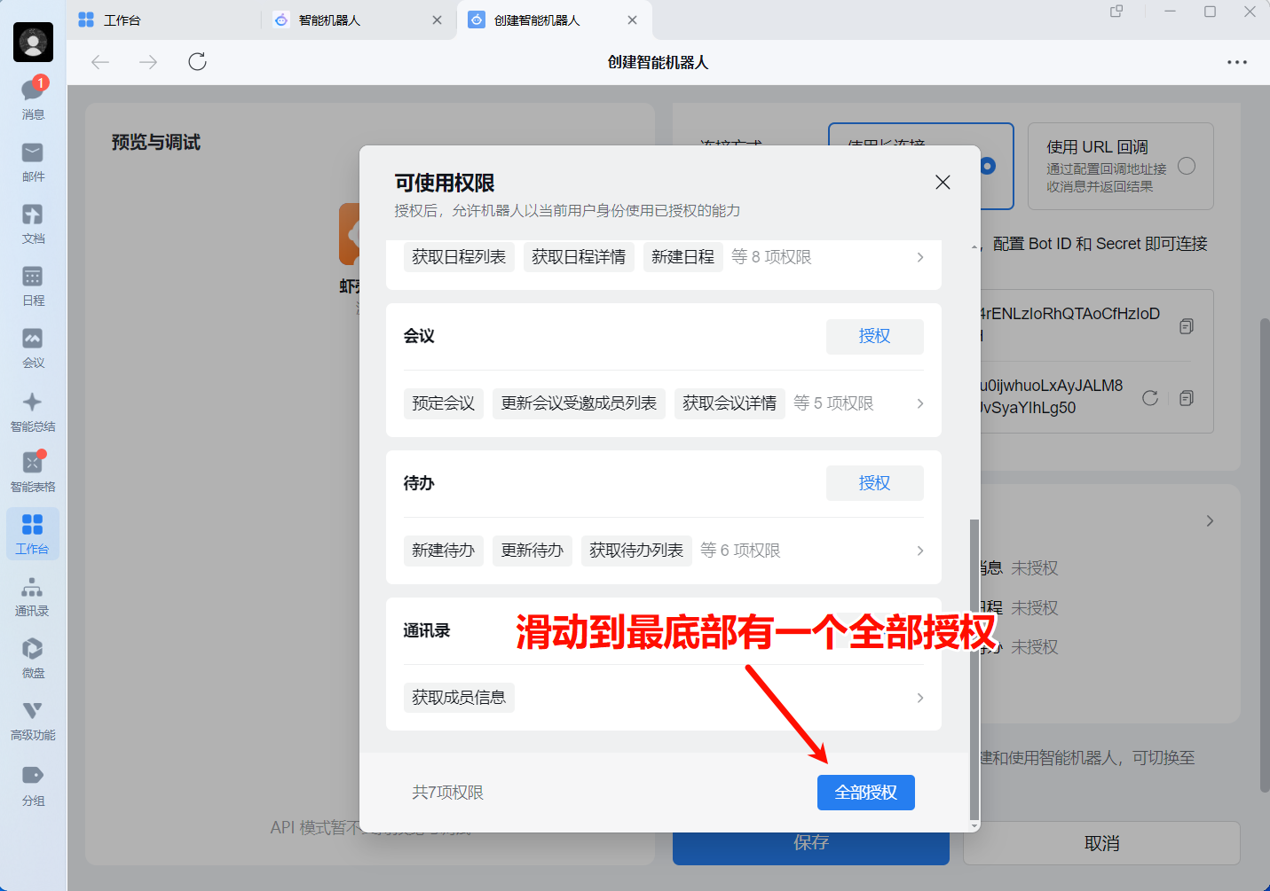This screenshot has width=1270, height=891.
Task: Select the 更新待办 permission tag
Action: pos(532,551)
